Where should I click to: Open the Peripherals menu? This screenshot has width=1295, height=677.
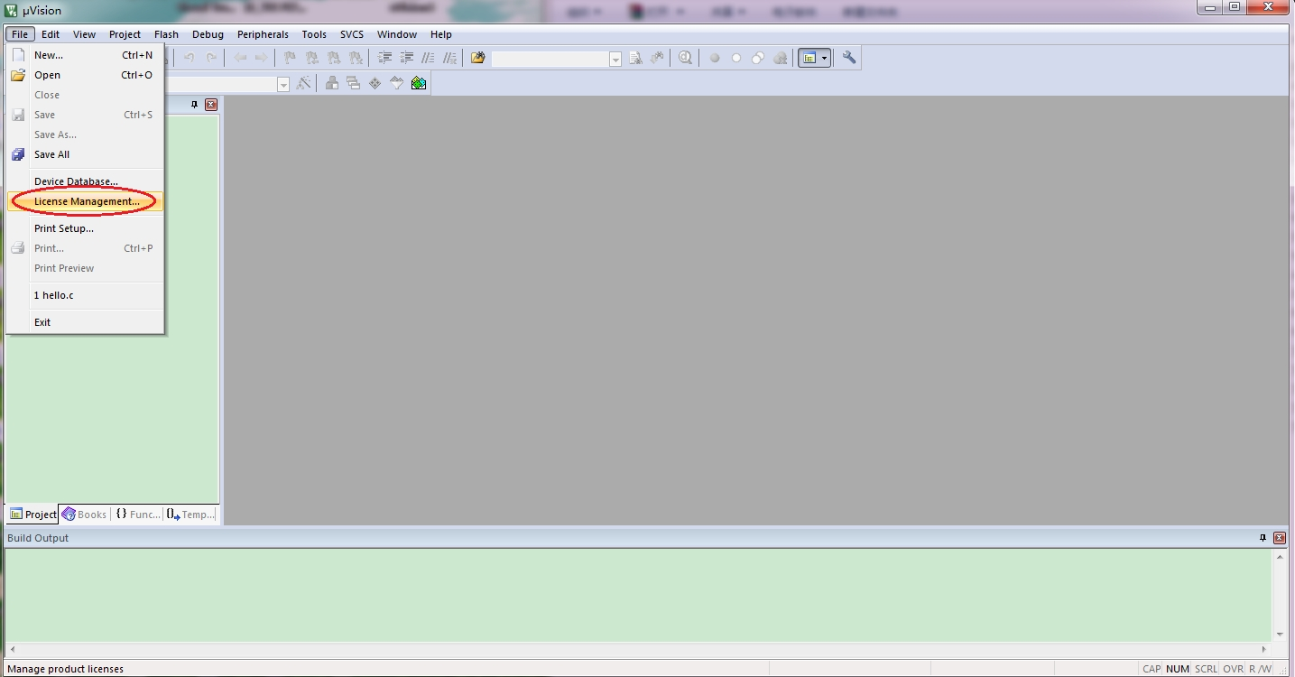tap(263, 34)
